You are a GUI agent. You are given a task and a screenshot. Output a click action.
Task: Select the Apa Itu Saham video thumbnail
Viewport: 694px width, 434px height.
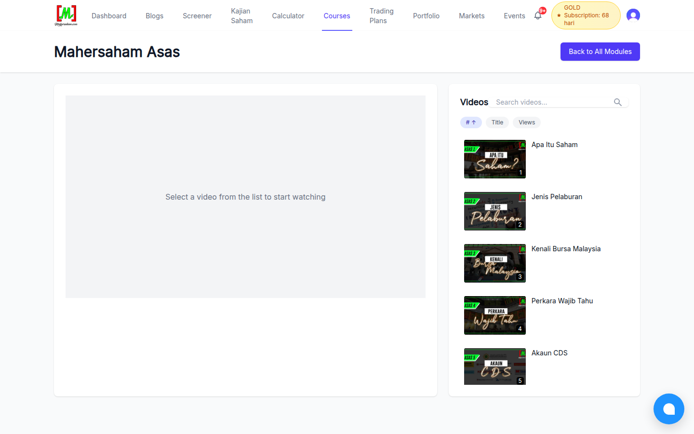point(495,159)
